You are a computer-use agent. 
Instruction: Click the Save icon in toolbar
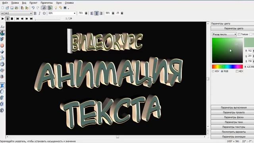(x=12, y=8)
